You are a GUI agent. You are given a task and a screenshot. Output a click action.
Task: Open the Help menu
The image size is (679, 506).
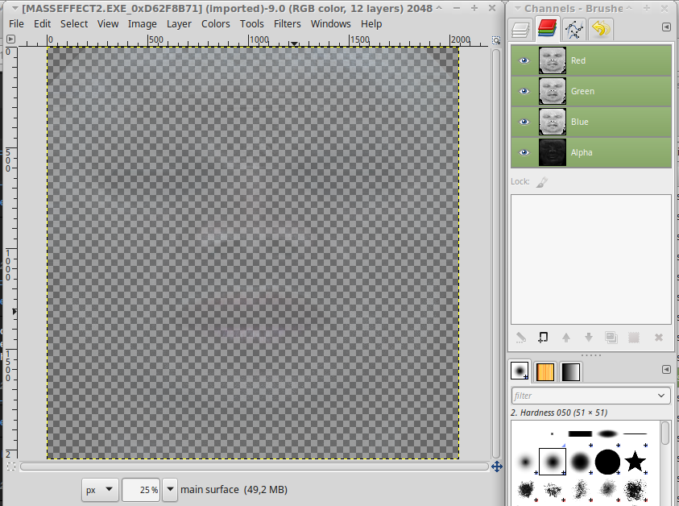[371, 24]
